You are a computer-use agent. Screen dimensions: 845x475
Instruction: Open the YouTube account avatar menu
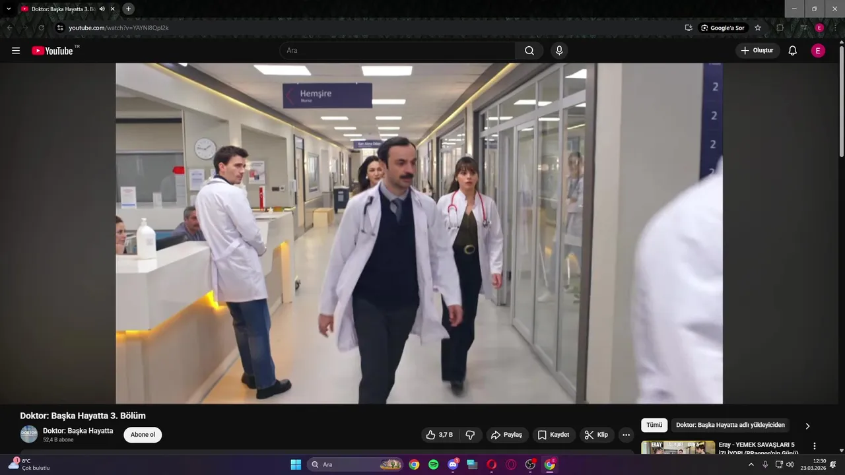coord(818,51)
